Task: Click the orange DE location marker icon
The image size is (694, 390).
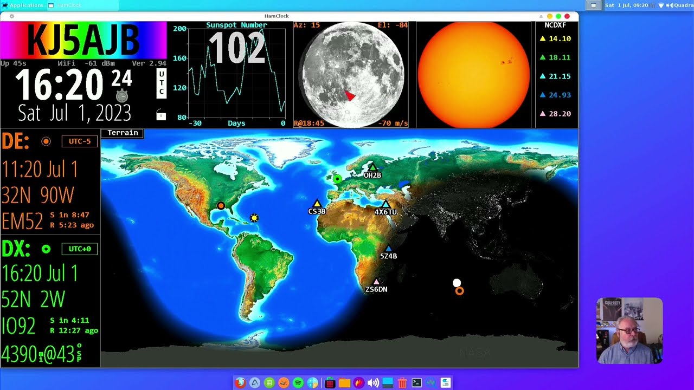Action: (46, 141)
